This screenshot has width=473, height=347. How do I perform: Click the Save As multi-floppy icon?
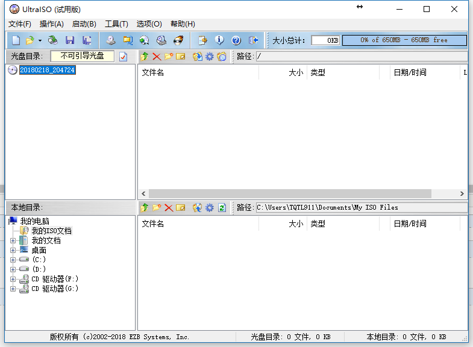coord(87,40)
